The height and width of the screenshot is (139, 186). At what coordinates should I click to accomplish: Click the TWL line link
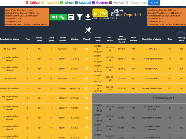[115, 11]
